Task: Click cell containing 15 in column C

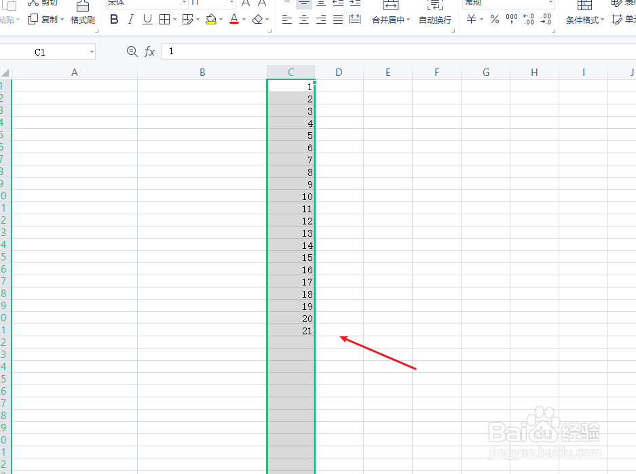Action: [291, 257]
